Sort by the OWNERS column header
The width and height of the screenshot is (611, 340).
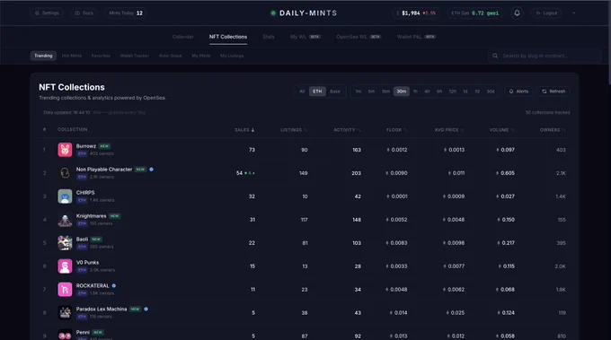[553, 130]
